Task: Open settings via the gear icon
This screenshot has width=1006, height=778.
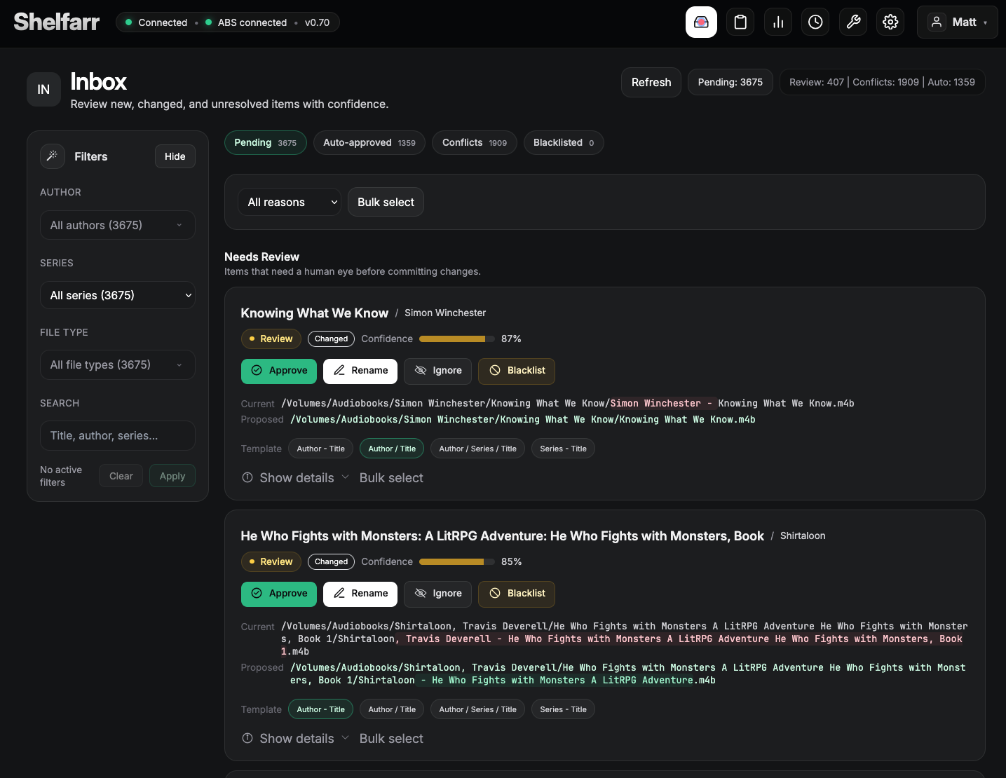Action: 890,22
